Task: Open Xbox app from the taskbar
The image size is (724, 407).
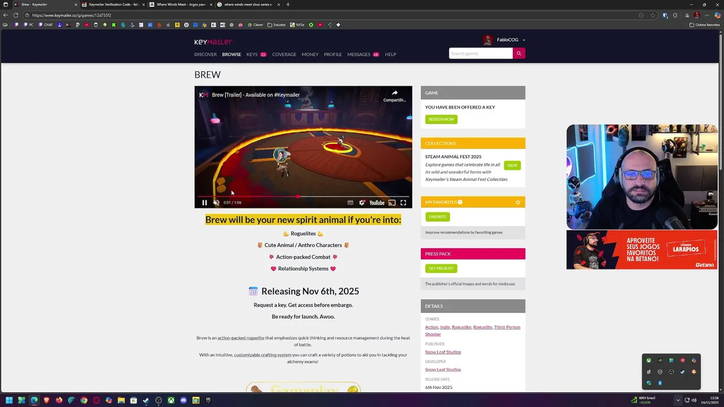Action: coord(171,400)
